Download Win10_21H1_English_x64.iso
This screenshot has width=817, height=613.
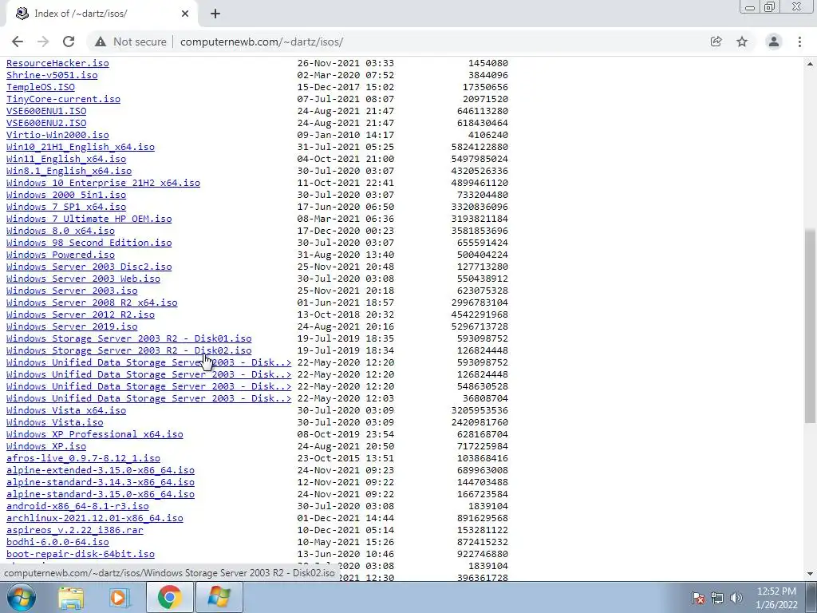(x=81, y=147)
